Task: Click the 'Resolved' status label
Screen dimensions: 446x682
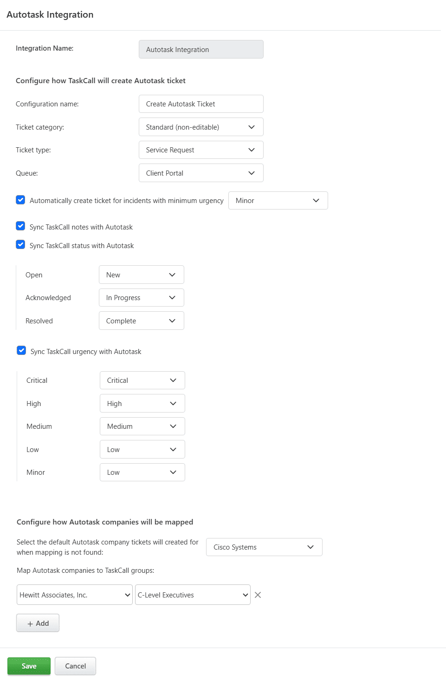Action: click(39, 321)
